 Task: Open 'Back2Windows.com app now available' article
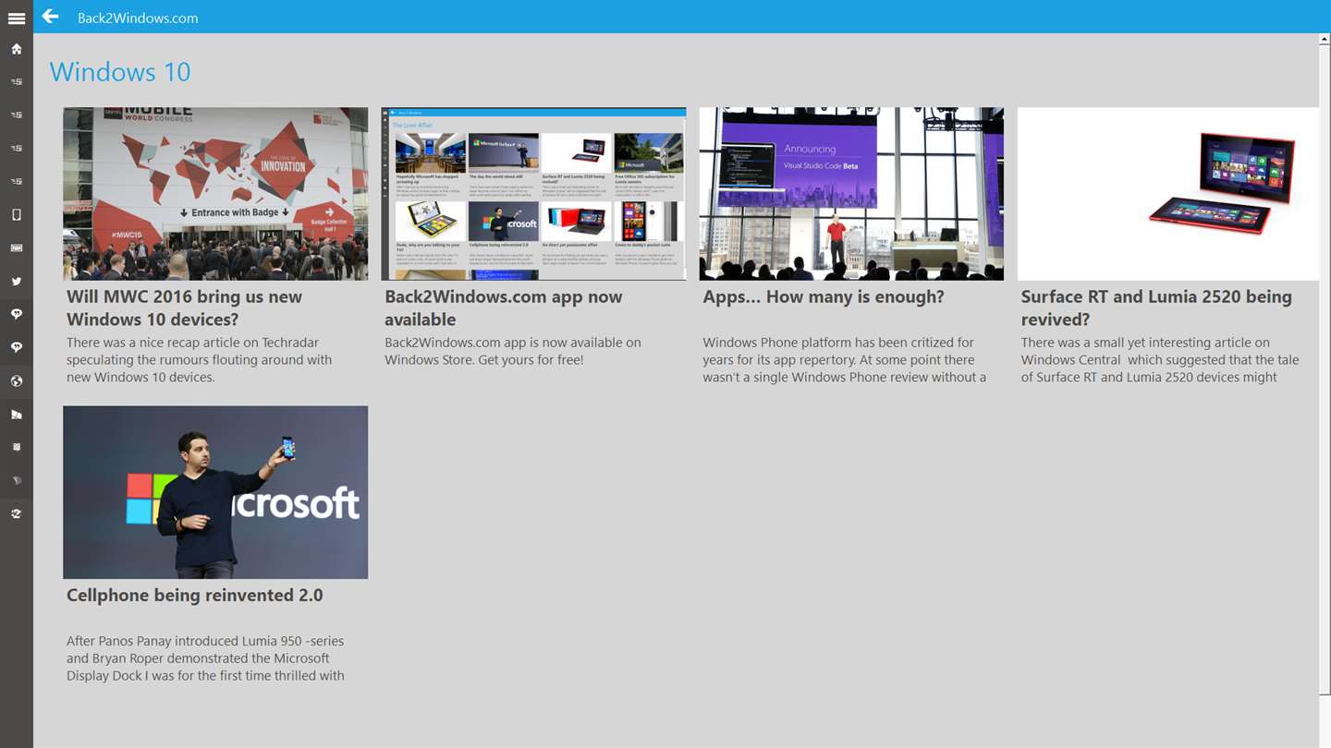pos(504,308)
